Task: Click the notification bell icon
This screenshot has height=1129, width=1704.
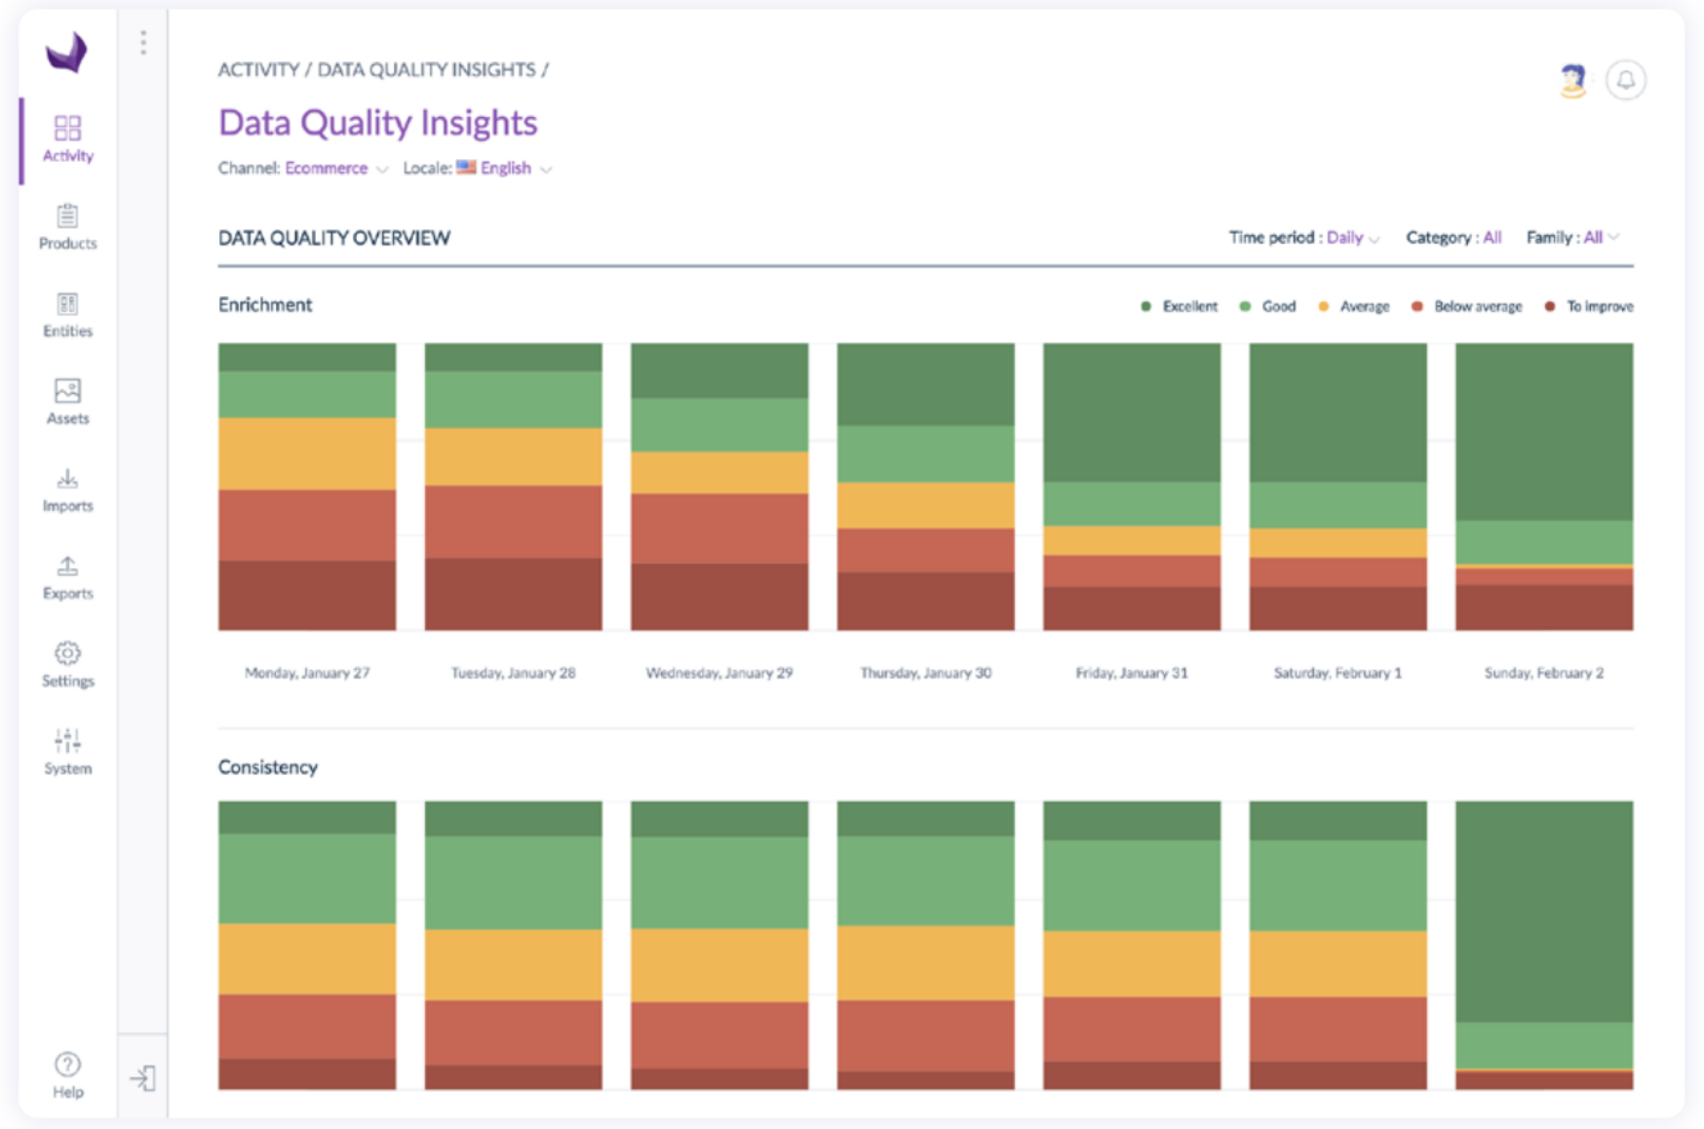Action: [x=1625, y=80]
